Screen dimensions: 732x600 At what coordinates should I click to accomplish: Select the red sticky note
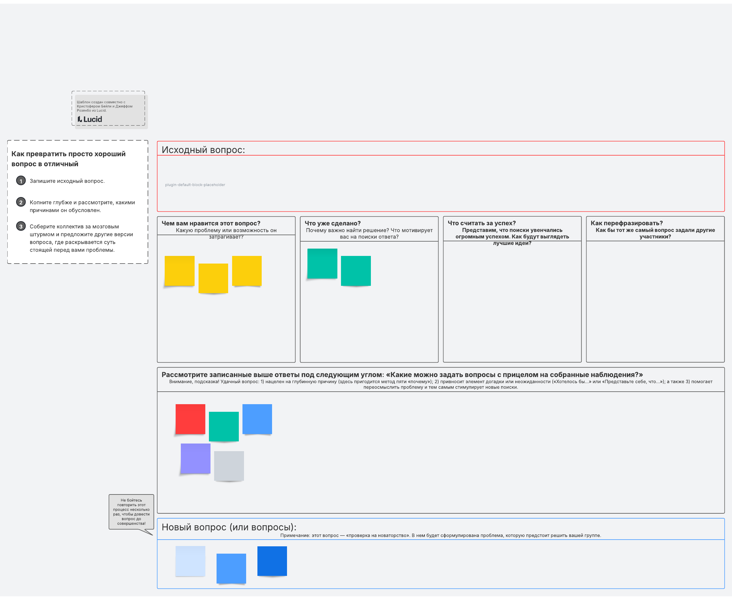click(x=190, y=419)
